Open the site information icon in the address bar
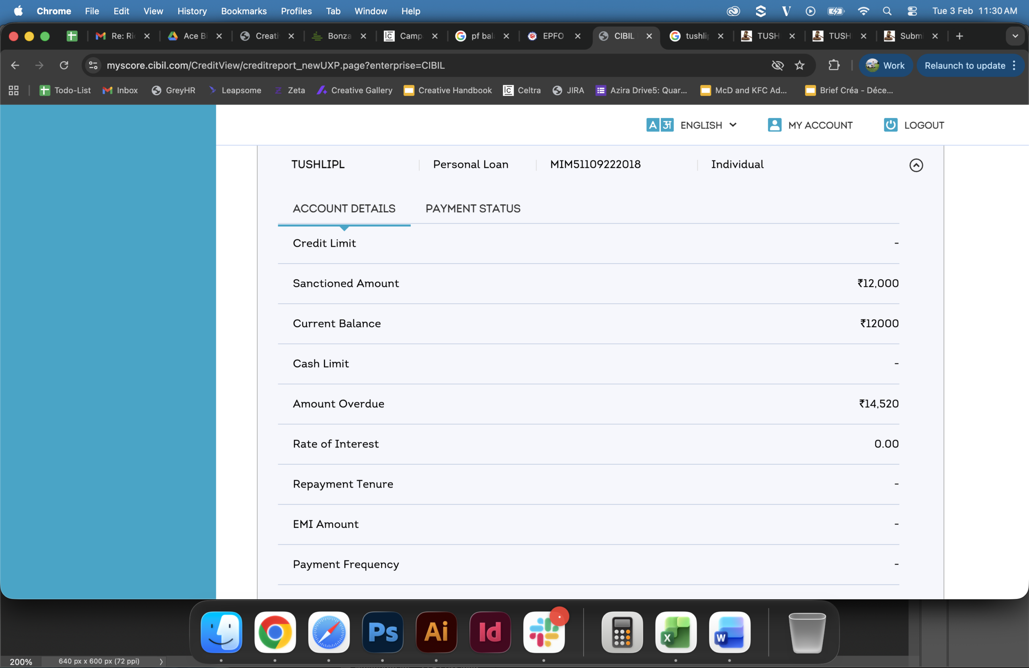The width and height of the screenshot is (1029, 668). coord(93,65)
